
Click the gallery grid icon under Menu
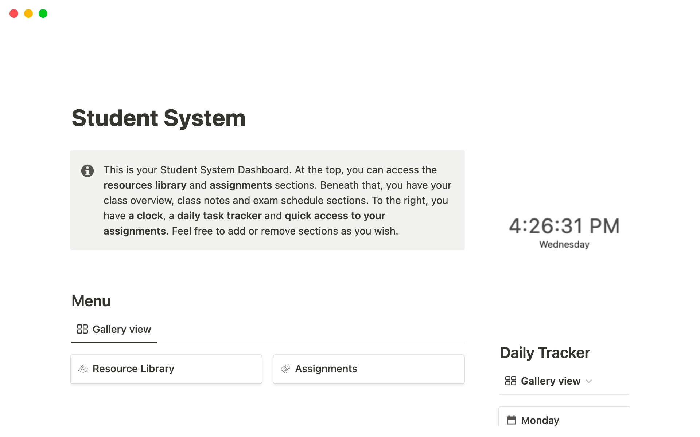point(82,329)
